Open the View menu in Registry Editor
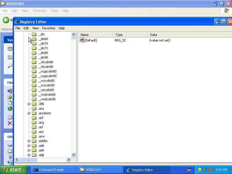This screenshot has height=174, width=232. tap(35, 28)
